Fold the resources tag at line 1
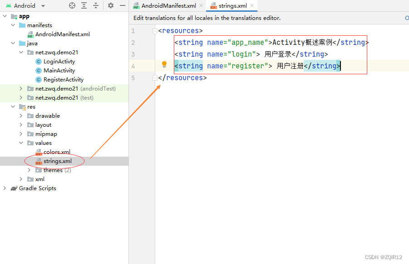The height and width of the screenshot is (264, 409). [x=155, y=31]
